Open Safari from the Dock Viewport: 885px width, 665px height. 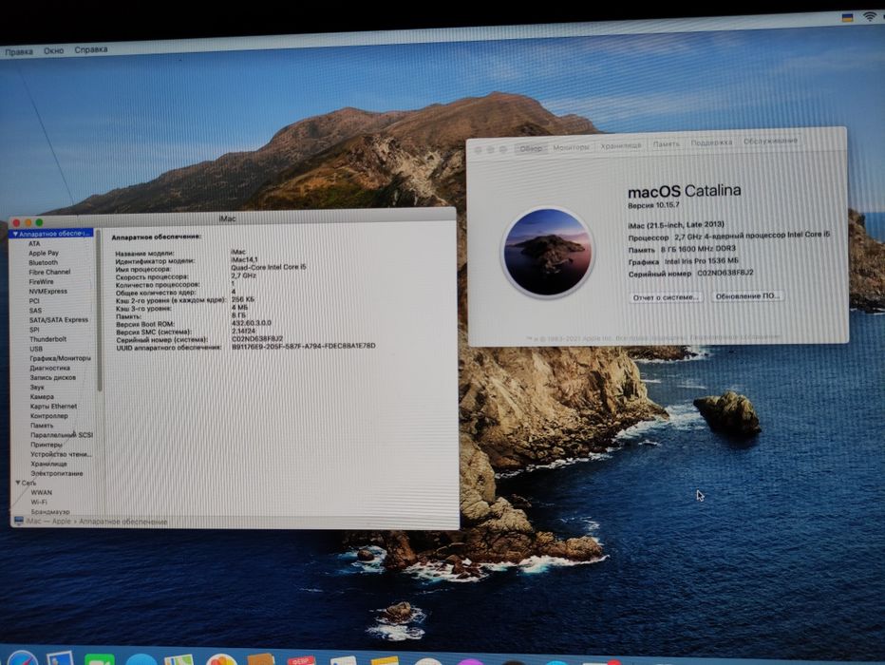pyautogui.click(x=23, y=658)
